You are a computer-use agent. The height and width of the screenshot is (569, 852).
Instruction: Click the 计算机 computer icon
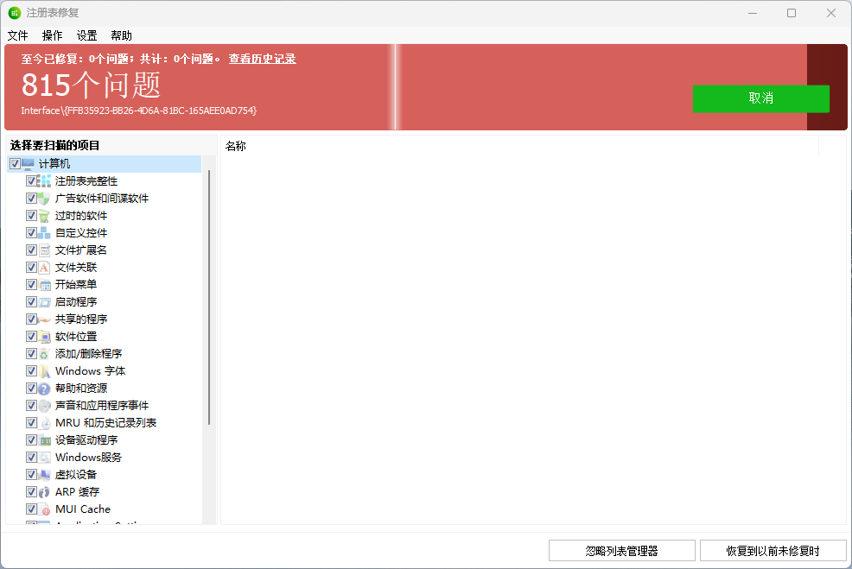pos(28,163)
